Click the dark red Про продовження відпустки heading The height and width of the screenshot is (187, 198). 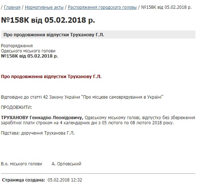pyautogui.click(x=51, y=77)
